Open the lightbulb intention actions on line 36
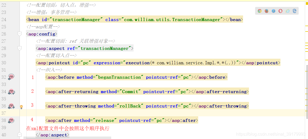This screenshot has height=139, width=308. point(22,107)
